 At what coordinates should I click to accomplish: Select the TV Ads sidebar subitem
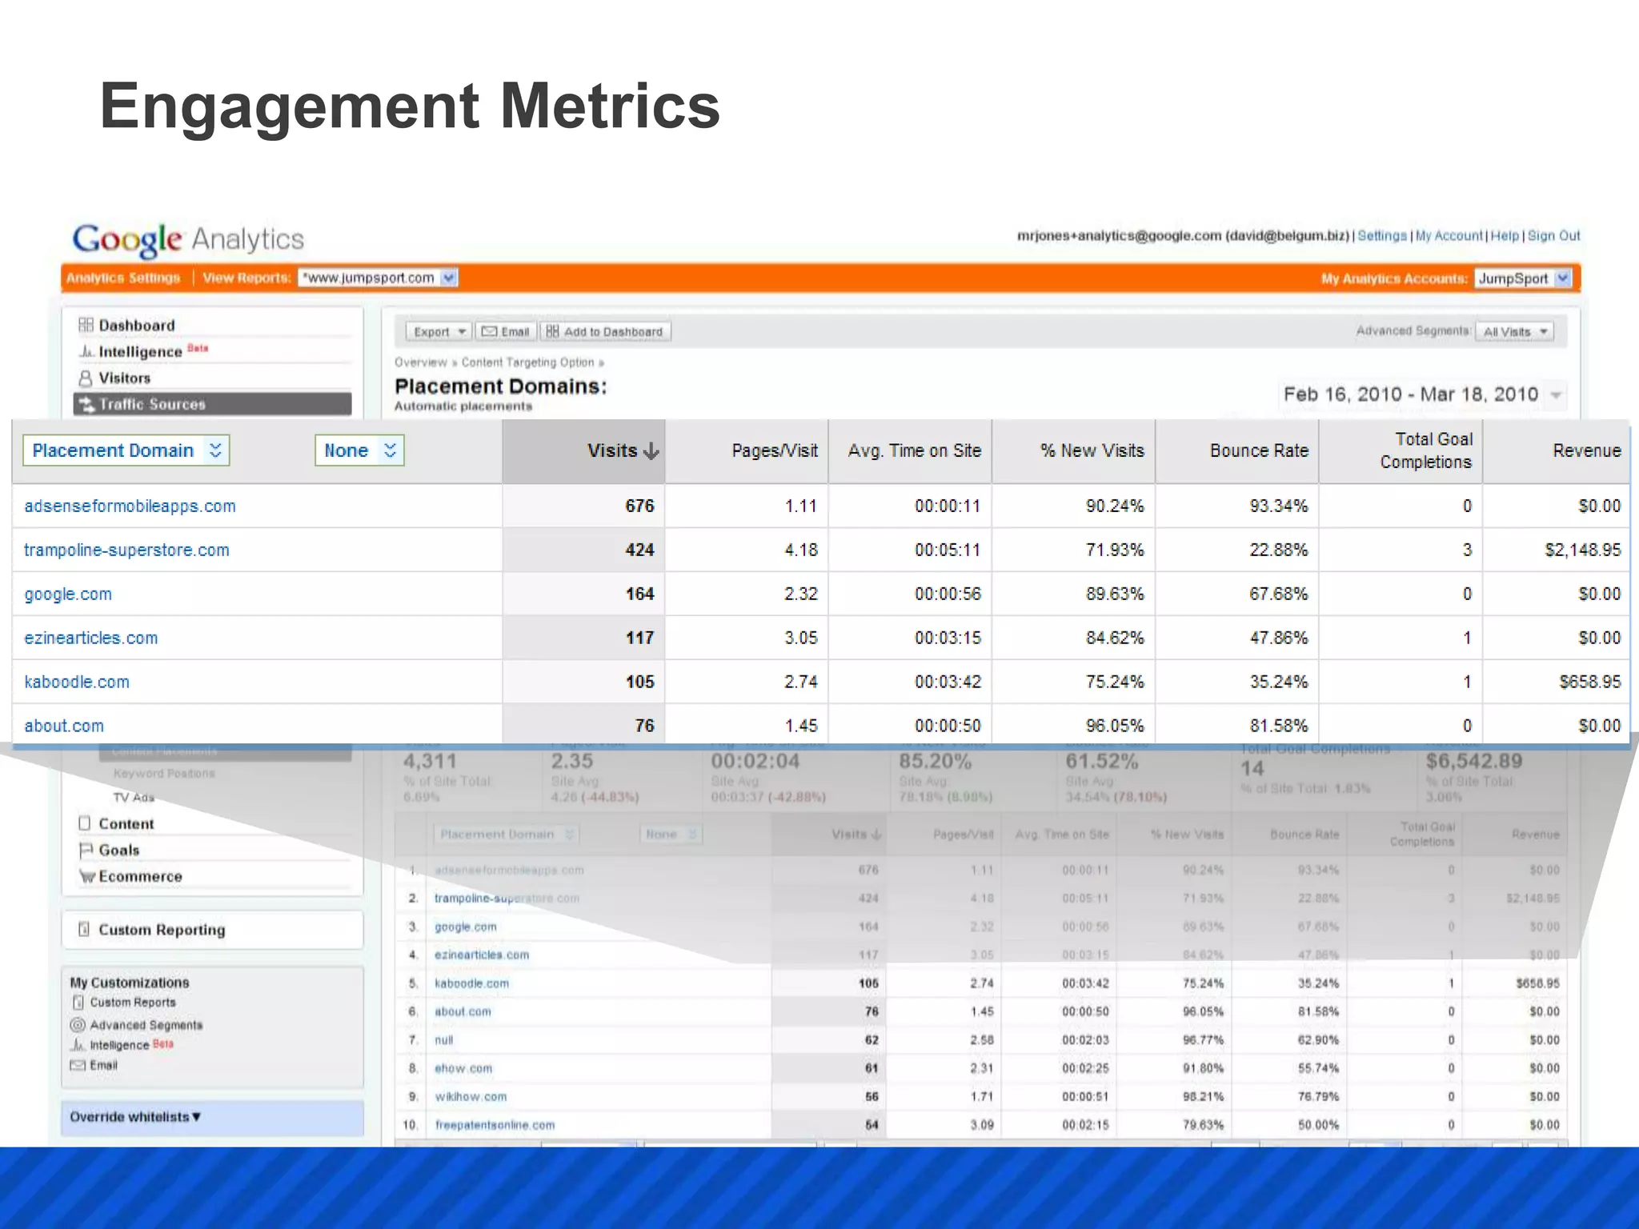click(134, 798)
